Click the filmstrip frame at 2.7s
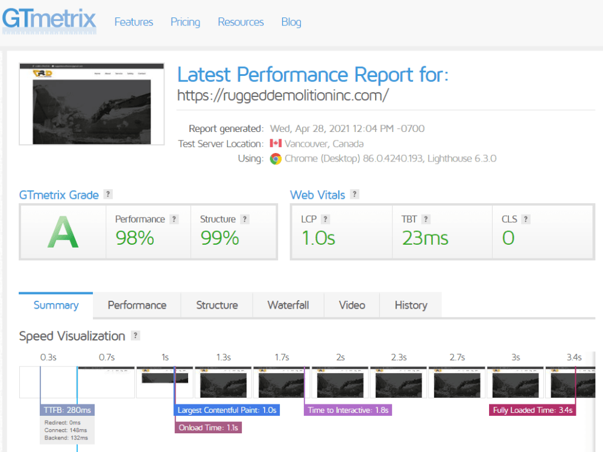 click(x=457, y=382)
